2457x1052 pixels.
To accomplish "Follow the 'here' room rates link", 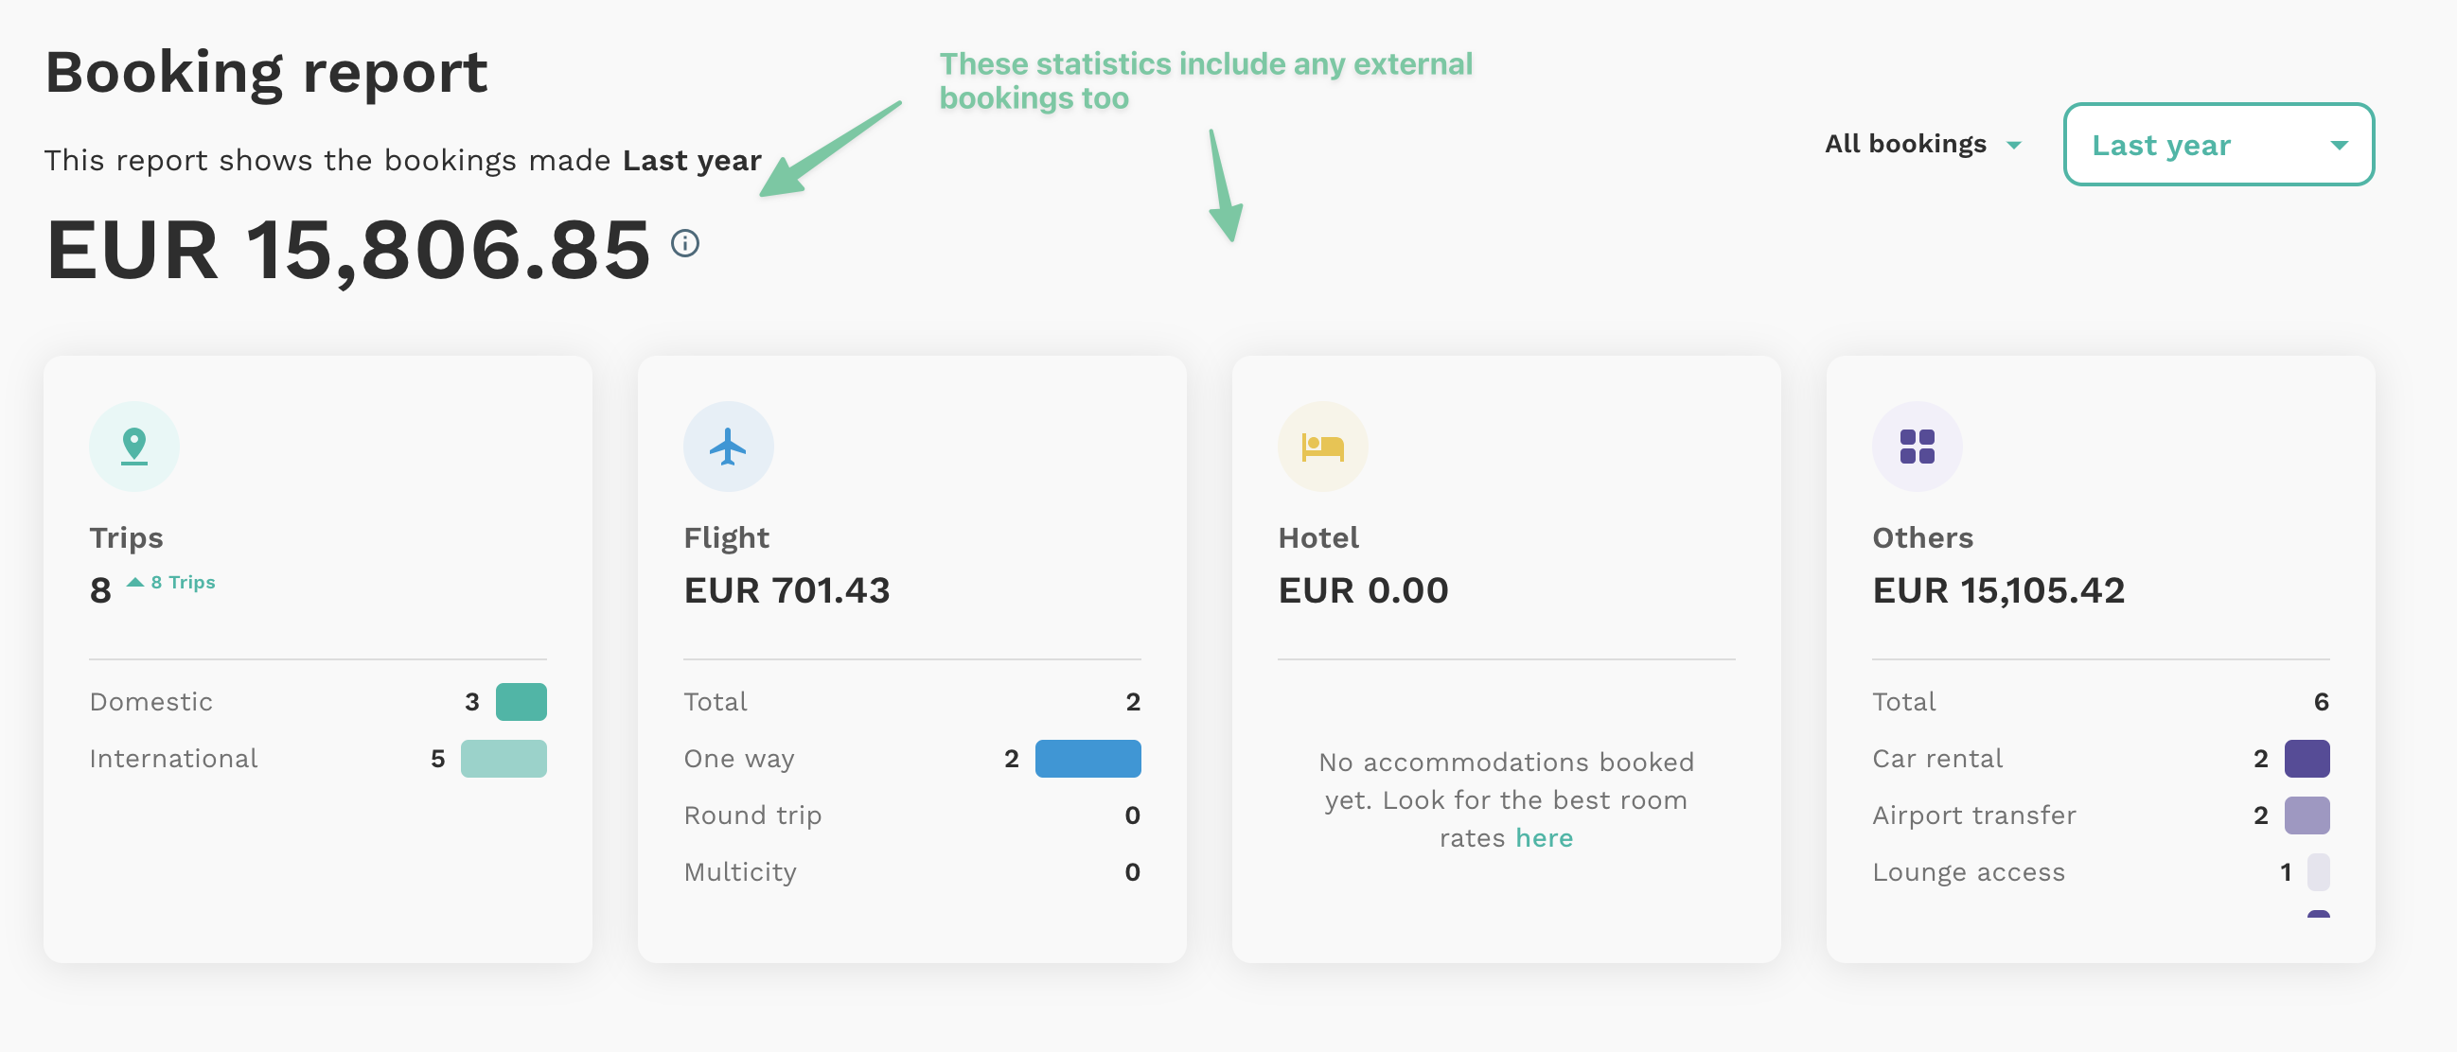I will point(1545,838).
